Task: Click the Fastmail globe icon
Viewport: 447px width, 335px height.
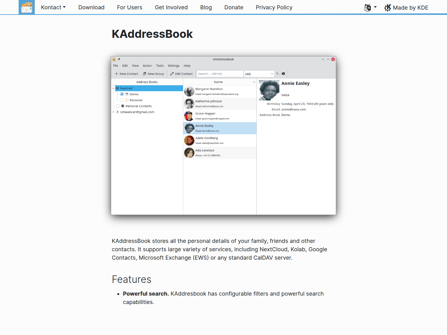Action: click(118, 88)
